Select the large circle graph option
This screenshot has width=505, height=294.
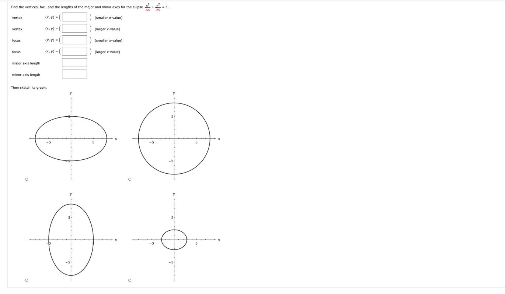coord(129,179)
